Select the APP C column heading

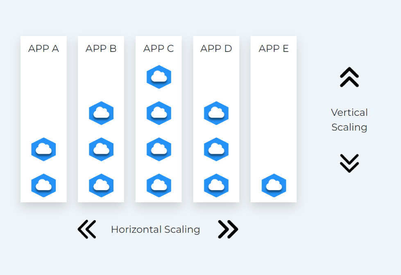point(159,49)
